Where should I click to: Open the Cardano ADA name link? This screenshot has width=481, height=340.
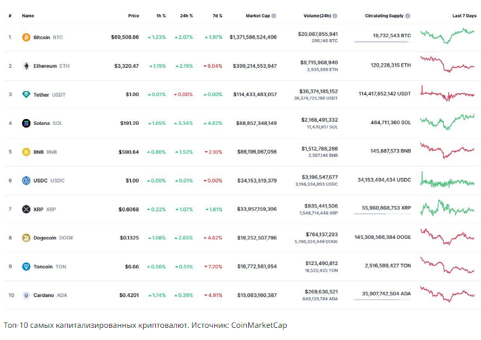pos(50,295)
